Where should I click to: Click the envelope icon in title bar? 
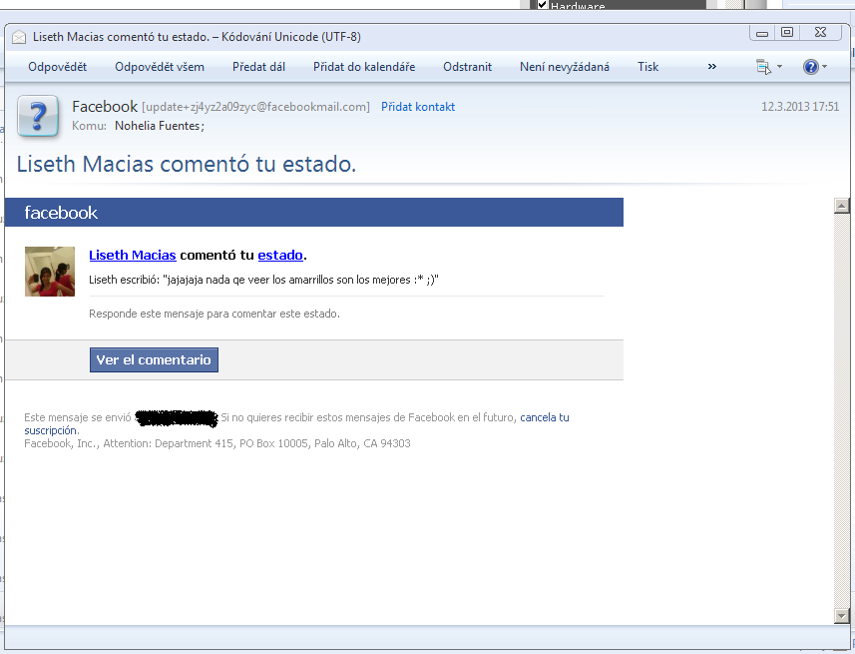(19, 37)
